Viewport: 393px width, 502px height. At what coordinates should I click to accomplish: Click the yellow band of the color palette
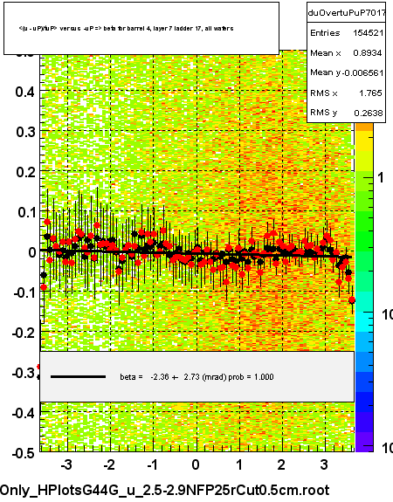(364, 141)
